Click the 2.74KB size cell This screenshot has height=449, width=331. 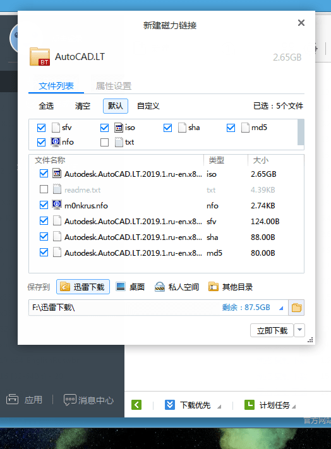coord(263,206)
